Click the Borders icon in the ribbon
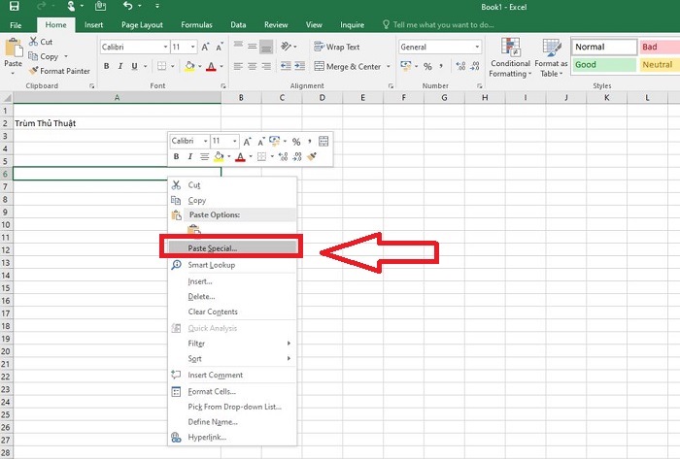The width and height of the screenshot is (680, 459). pos(162,66)
